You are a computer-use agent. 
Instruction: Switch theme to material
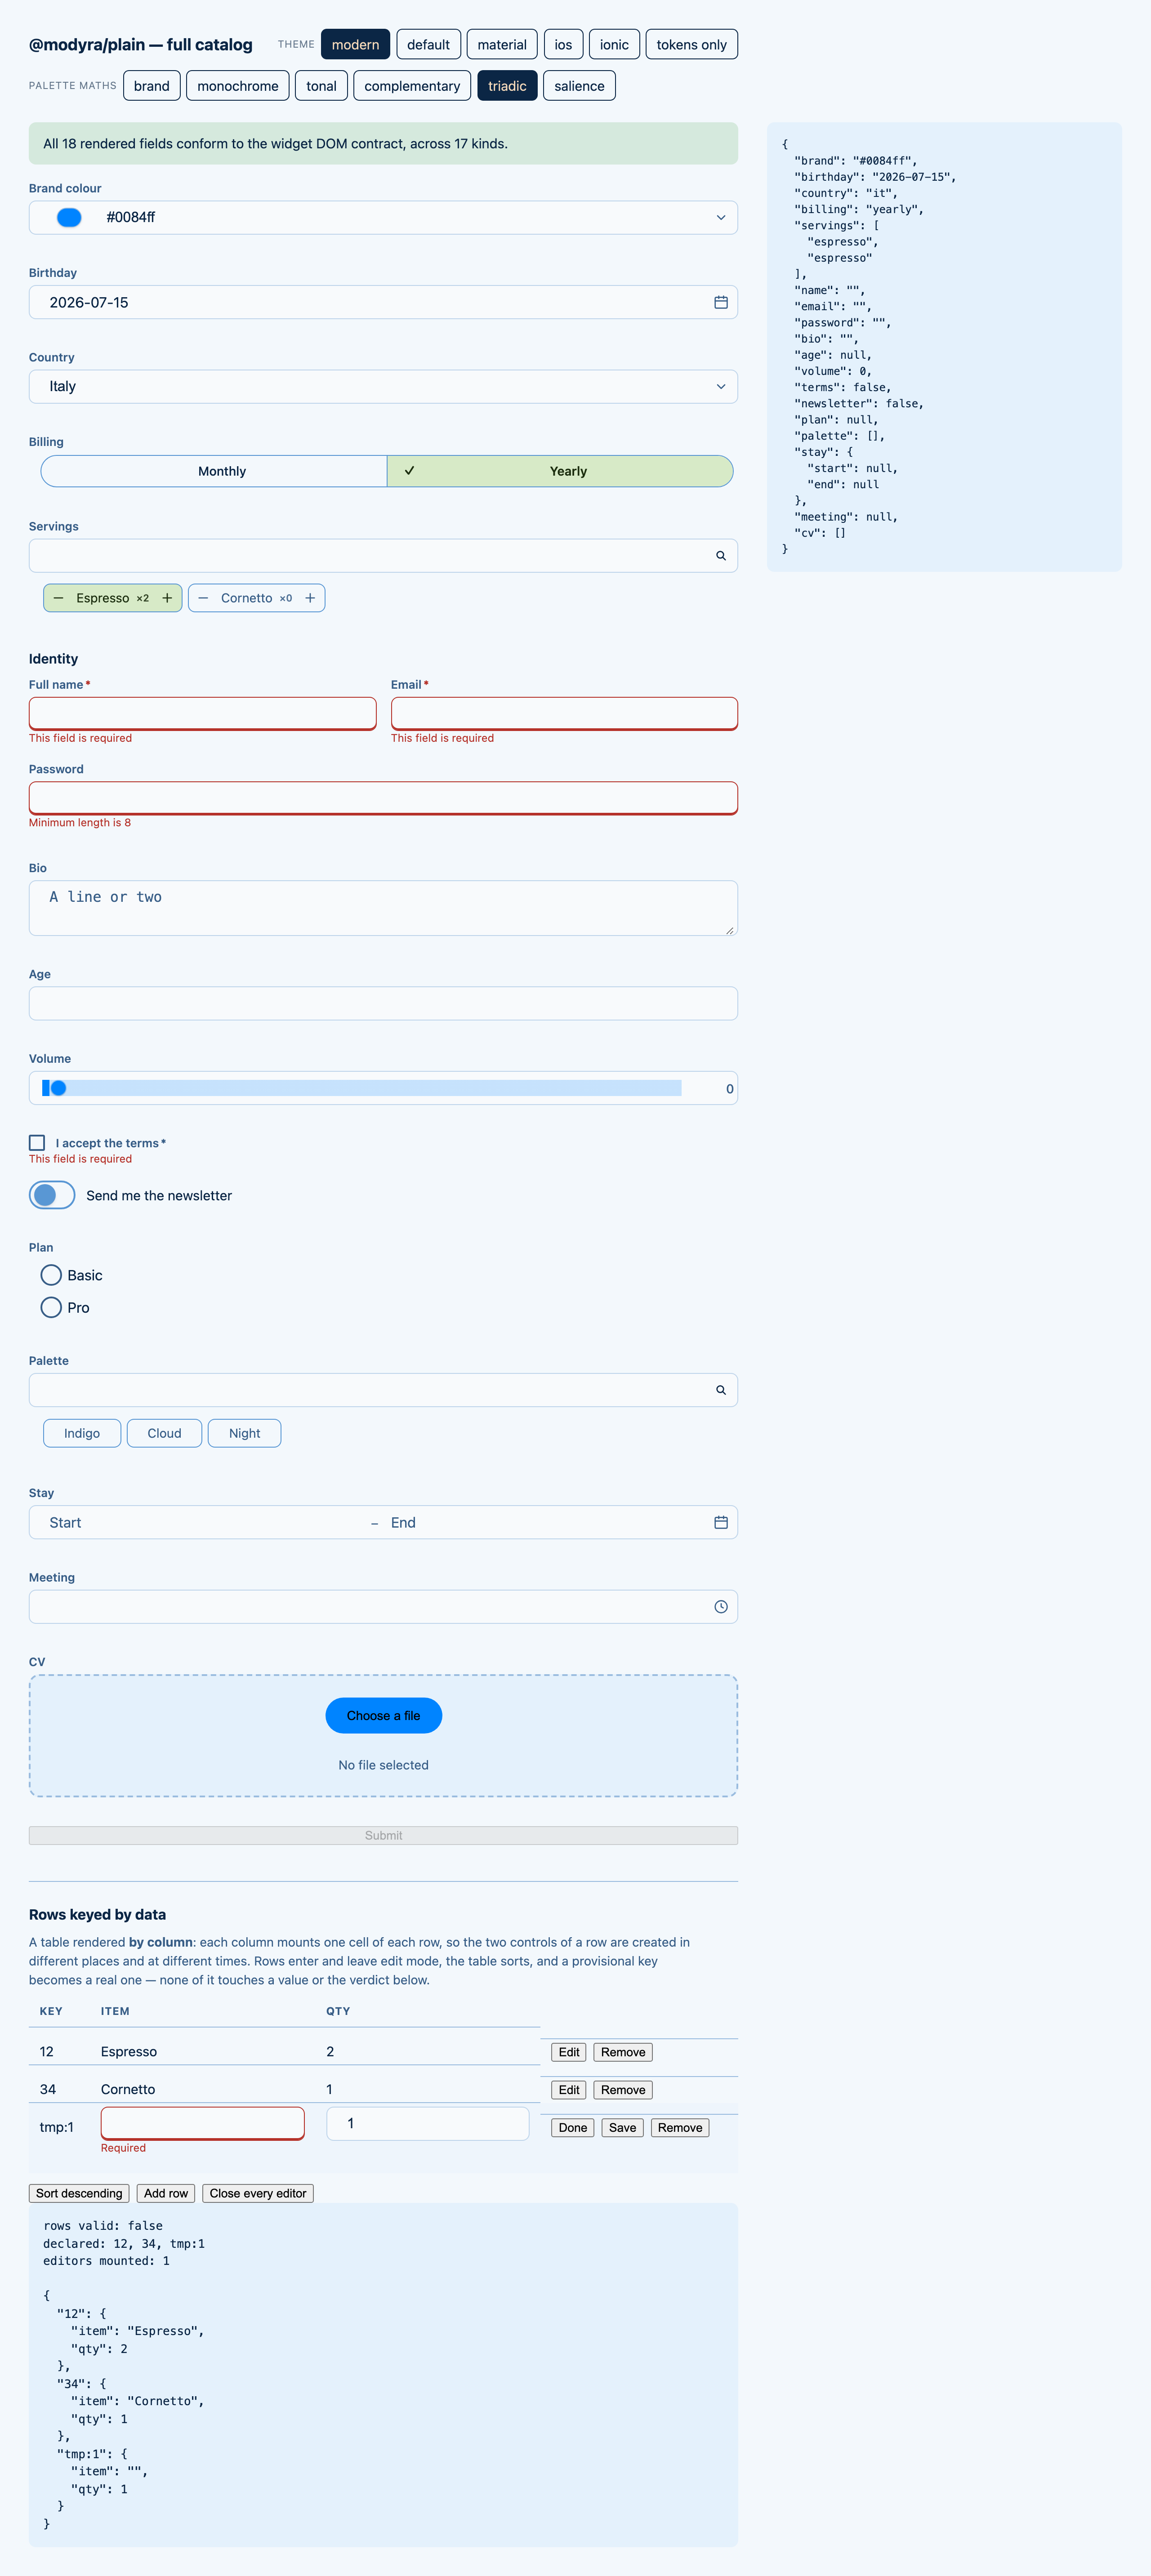tap(502, 45)
